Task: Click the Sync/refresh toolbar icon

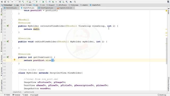Action: [8, 2]
